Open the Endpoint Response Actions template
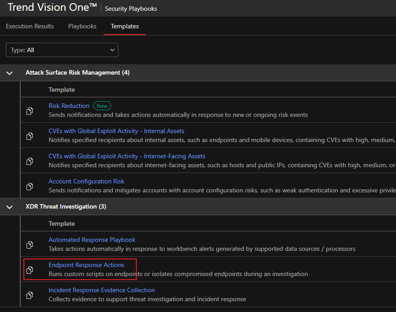396x312 pixels. pyautogui.click(x=86, y=265)
